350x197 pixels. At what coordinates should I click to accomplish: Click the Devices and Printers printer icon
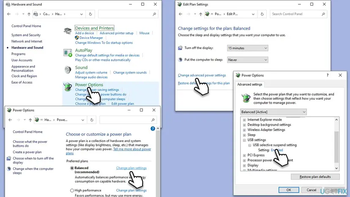tap(68, 30)
